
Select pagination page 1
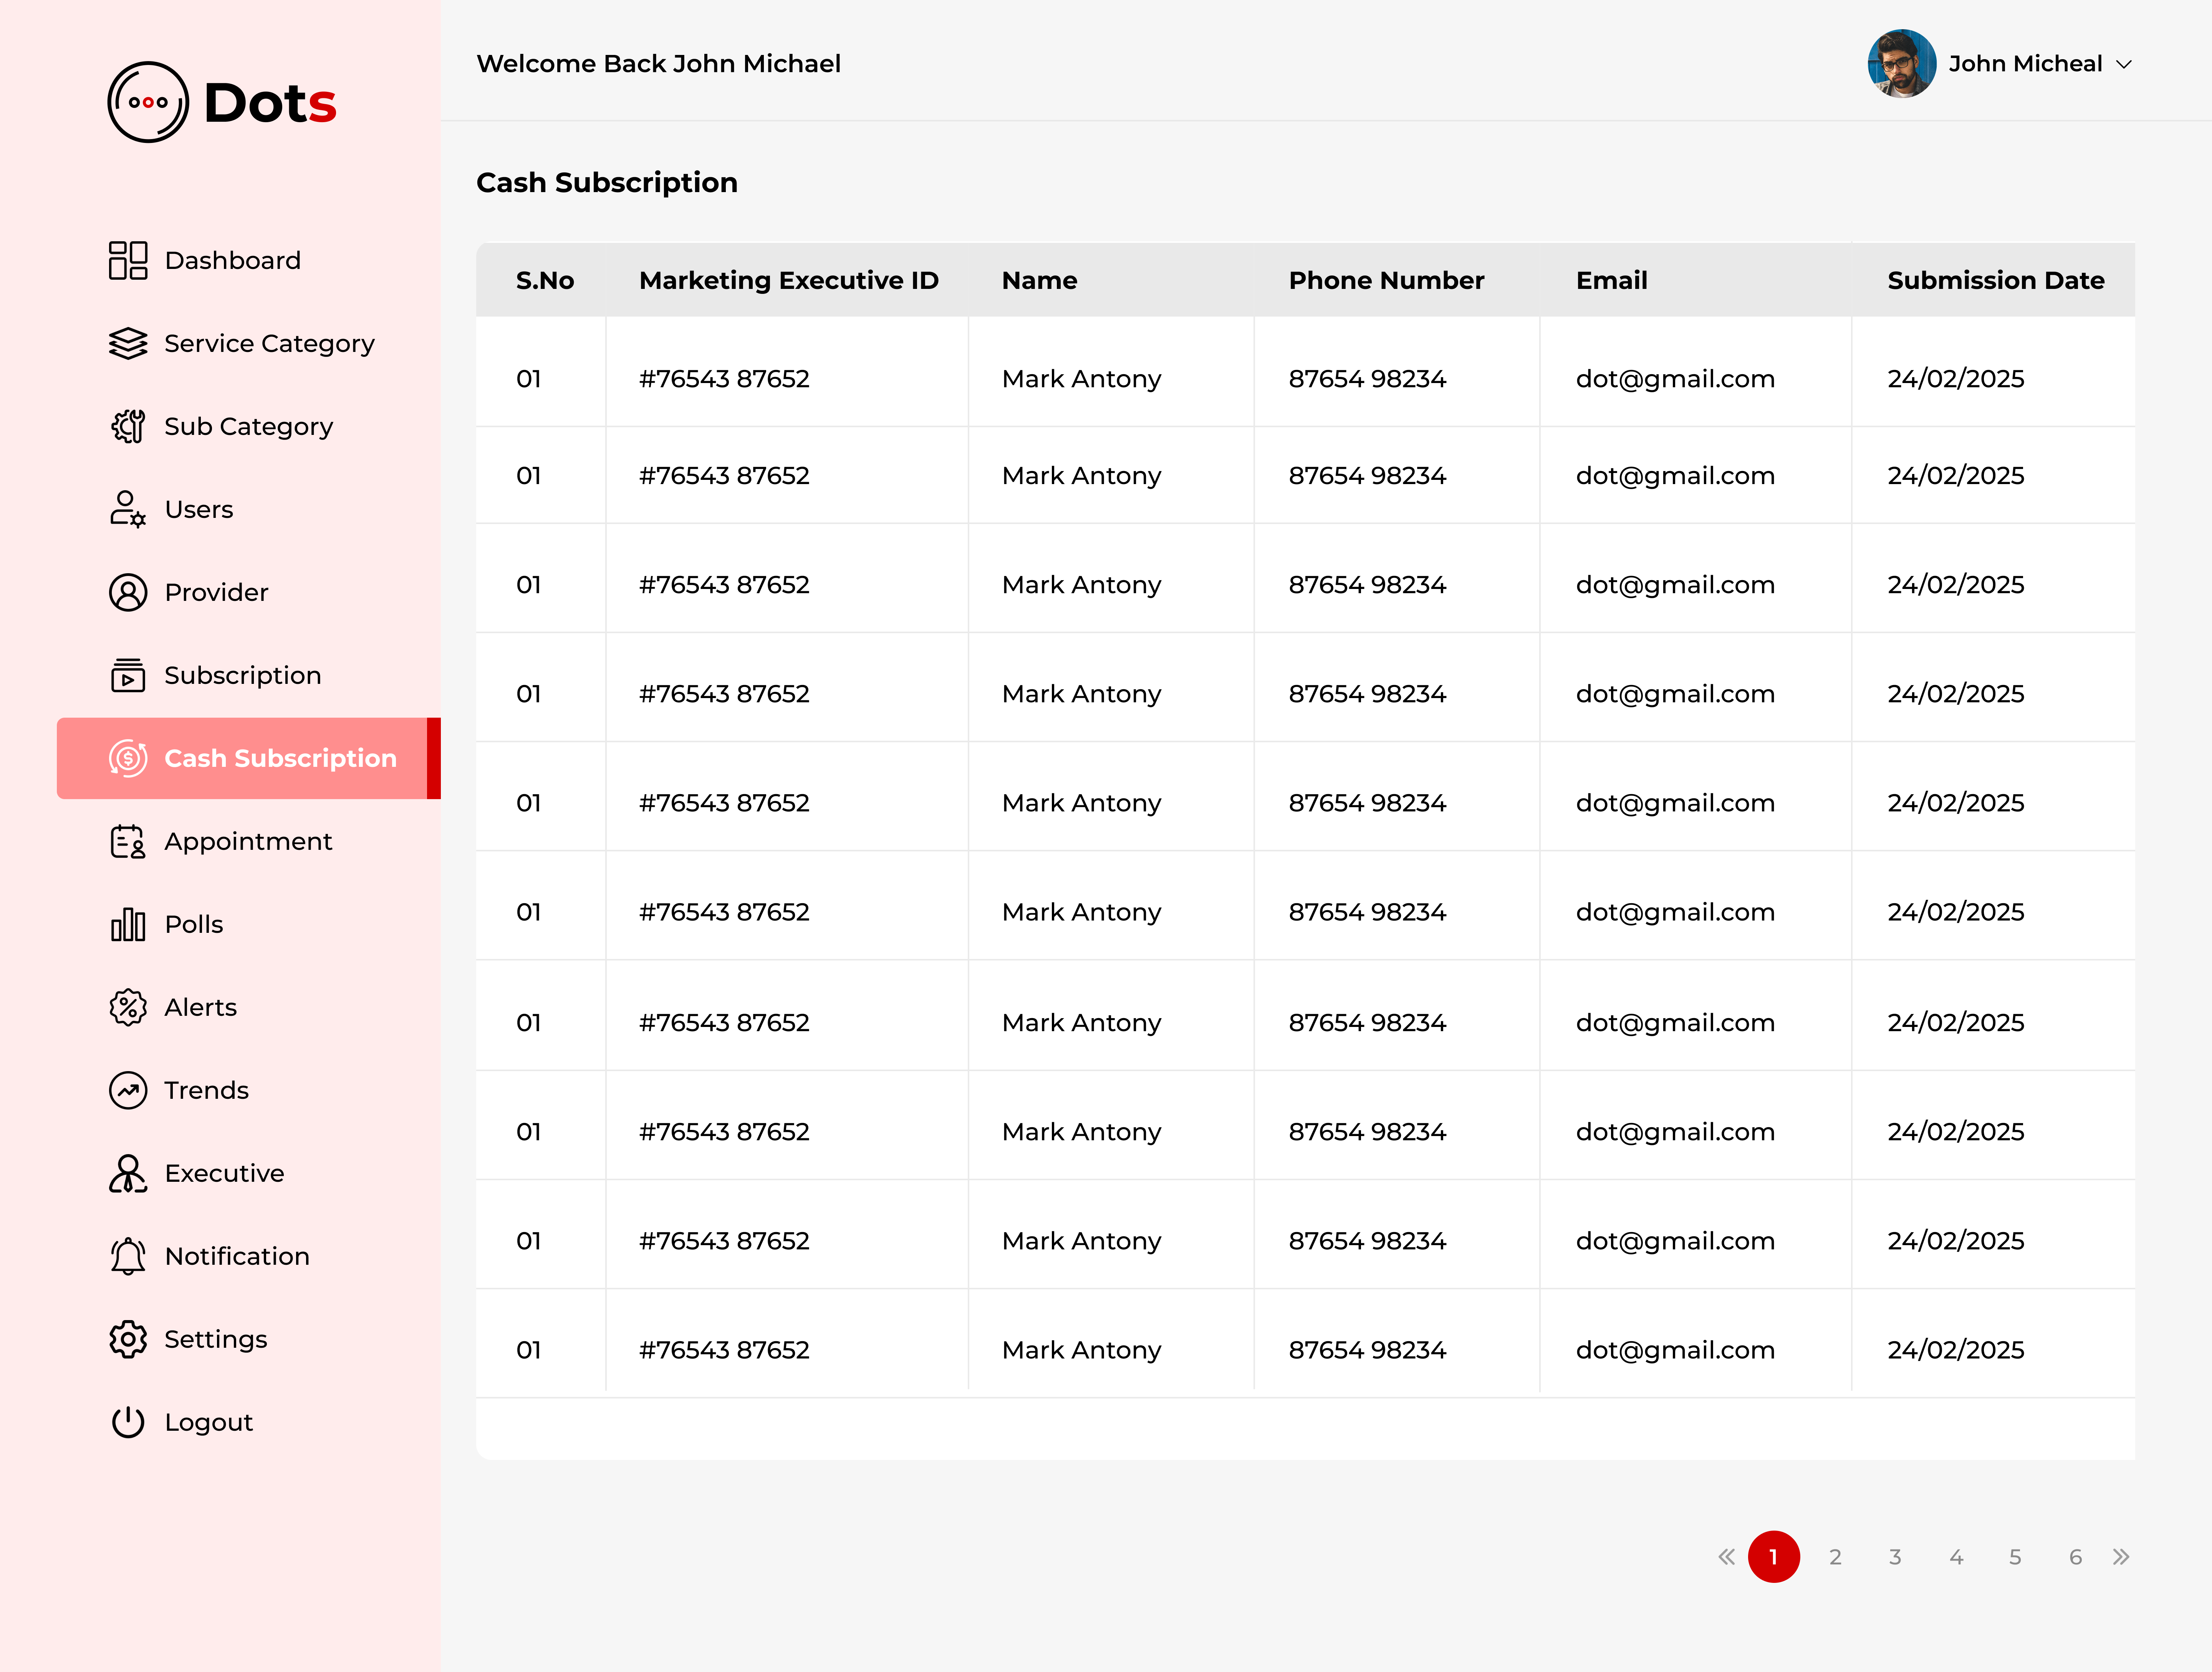(1774, 1557)
